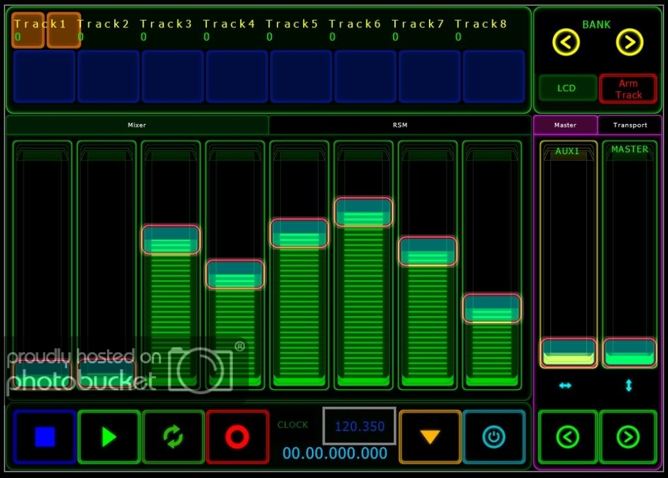The image size is (668, 478).
Task: Go to previous bank with yellow left arrow
Action: pos(565,43)
